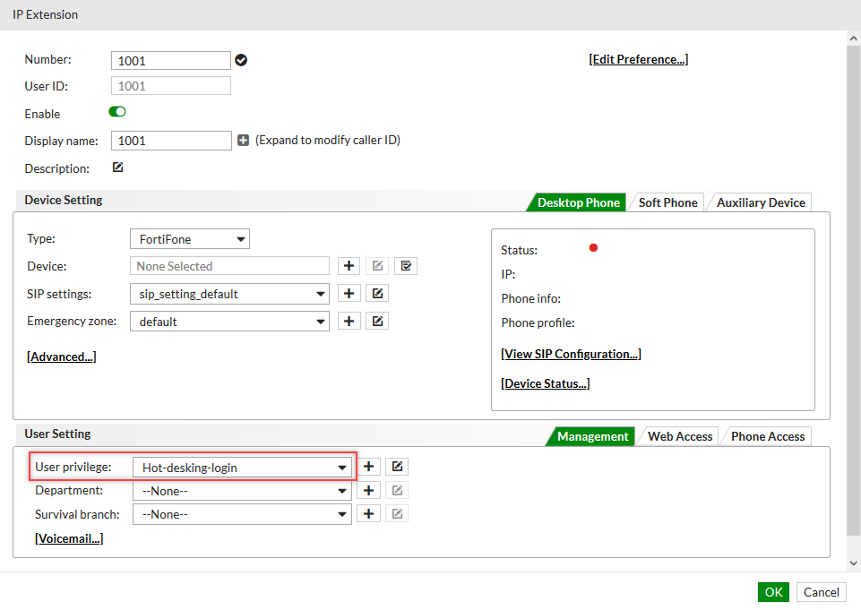
Task: Click the Device Setting section heading
Action: coord(64,200)
